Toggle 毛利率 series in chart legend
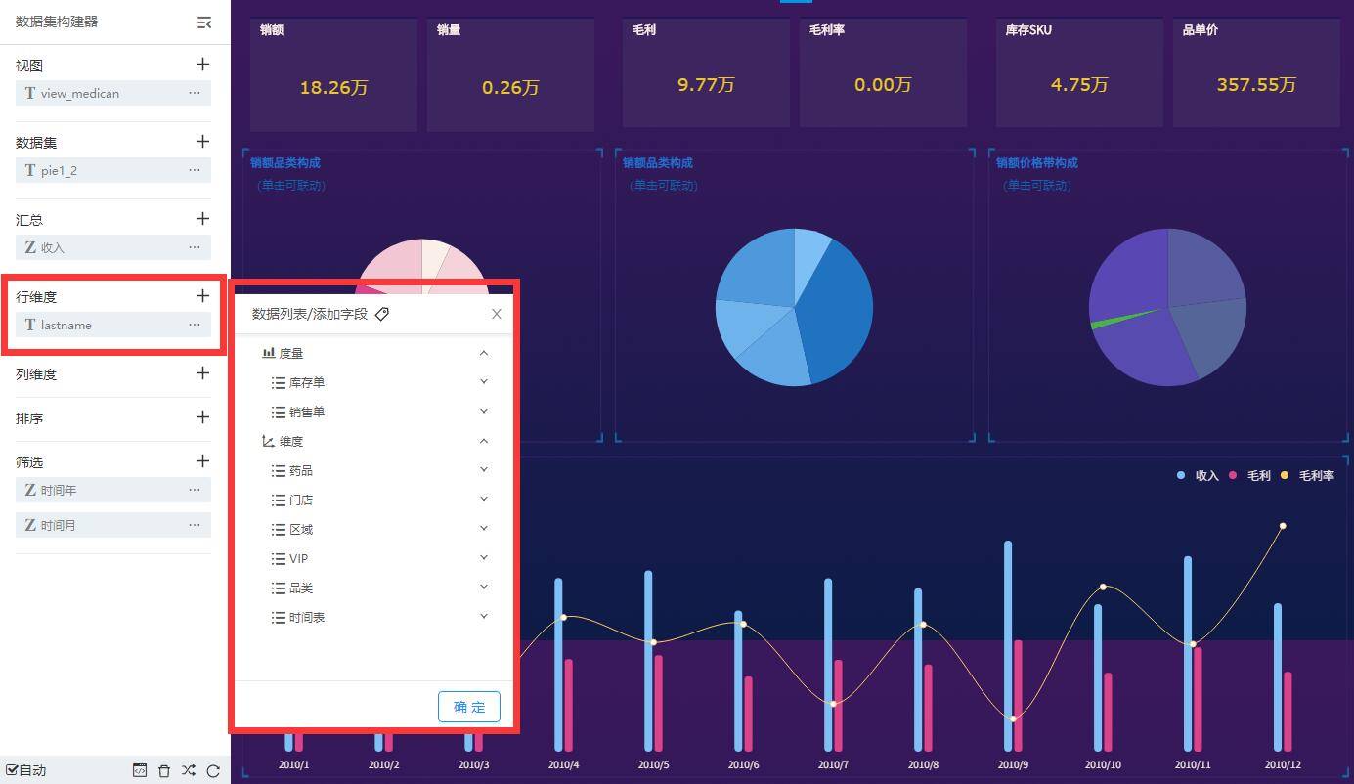Image resolution: width=1354 pixels, height=784 pixels. coord(1306,476)
